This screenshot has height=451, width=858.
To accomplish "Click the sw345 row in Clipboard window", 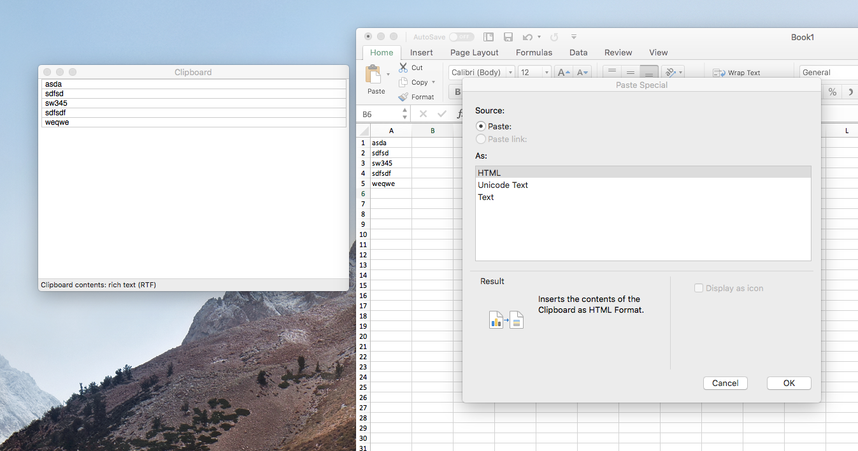I will coord(194,103).
